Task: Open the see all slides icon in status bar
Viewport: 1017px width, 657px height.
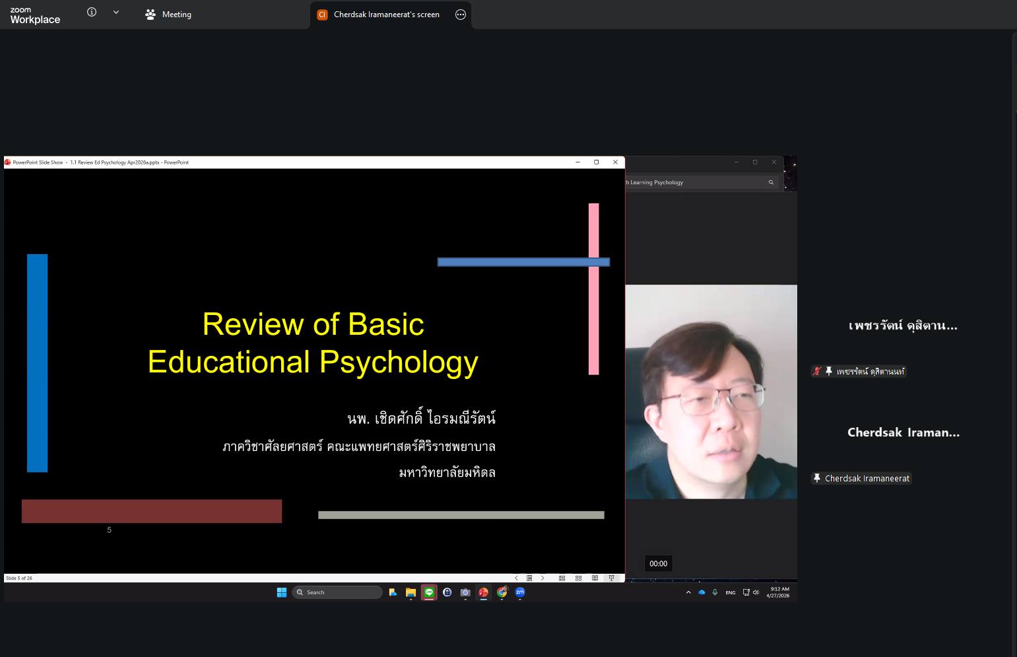Action: pos(529,578)
